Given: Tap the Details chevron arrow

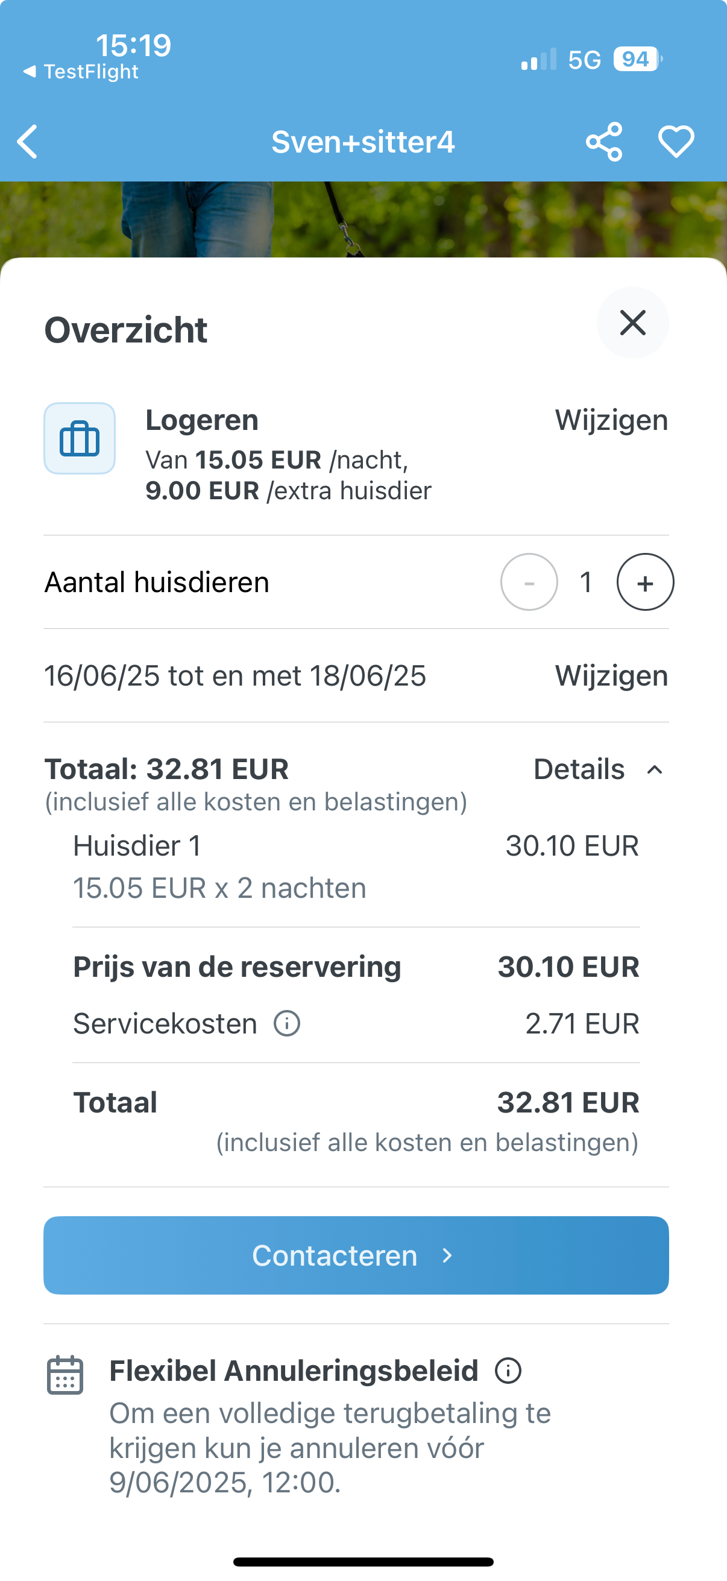Looking at the screenshot, I should (655, 769).
